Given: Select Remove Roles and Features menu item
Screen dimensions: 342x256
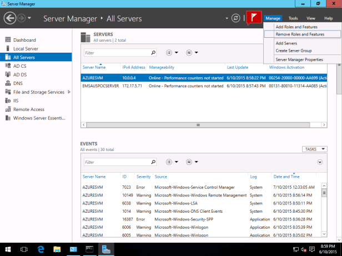Looking at the screenshot, I should pos(300,34).
